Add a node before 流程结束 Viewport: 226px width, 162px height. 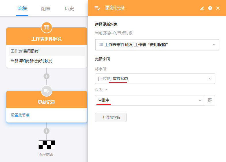coord(46,131)
